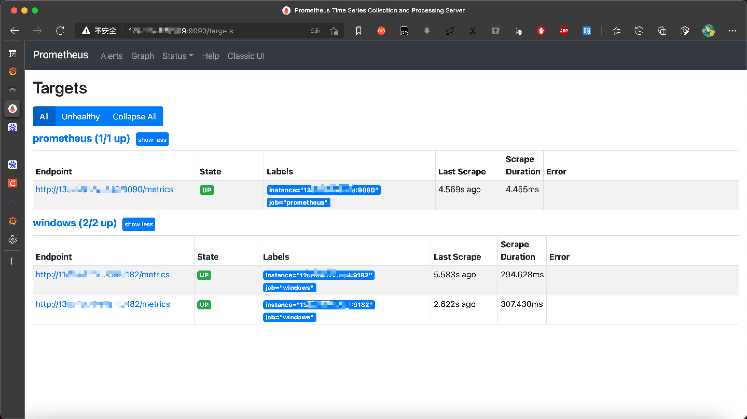Open the white bookmark extension icon
The image size is (747, 419).
(x=359, y=31)
